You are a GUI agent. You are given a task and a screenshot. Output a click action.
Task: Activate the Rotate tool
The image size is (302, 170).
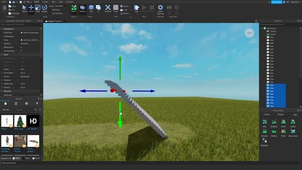44,8
